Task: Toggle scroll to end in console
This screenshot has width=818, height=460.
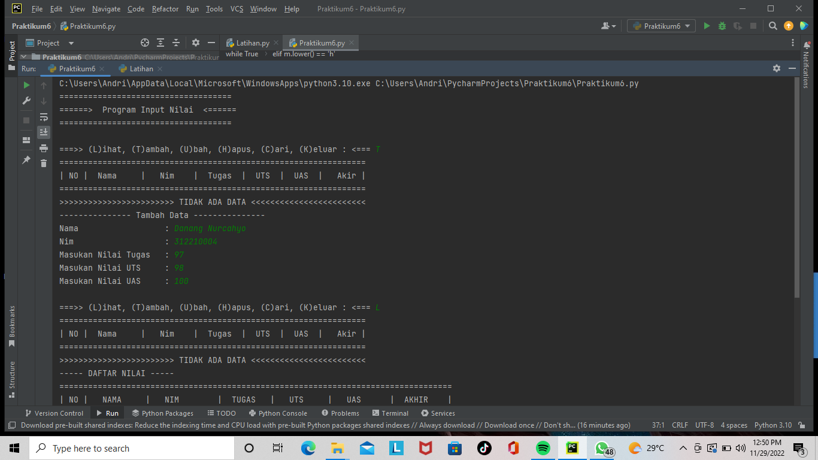Action: (44, 132)
